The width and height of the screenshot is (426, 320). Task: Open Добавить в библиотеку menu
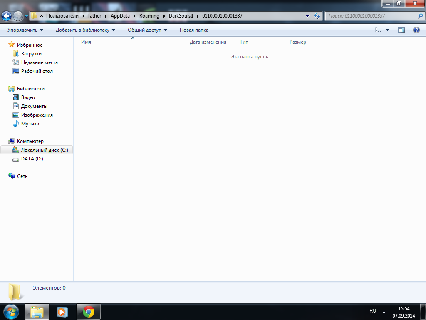pyautogui.click(x=85, y=30)
